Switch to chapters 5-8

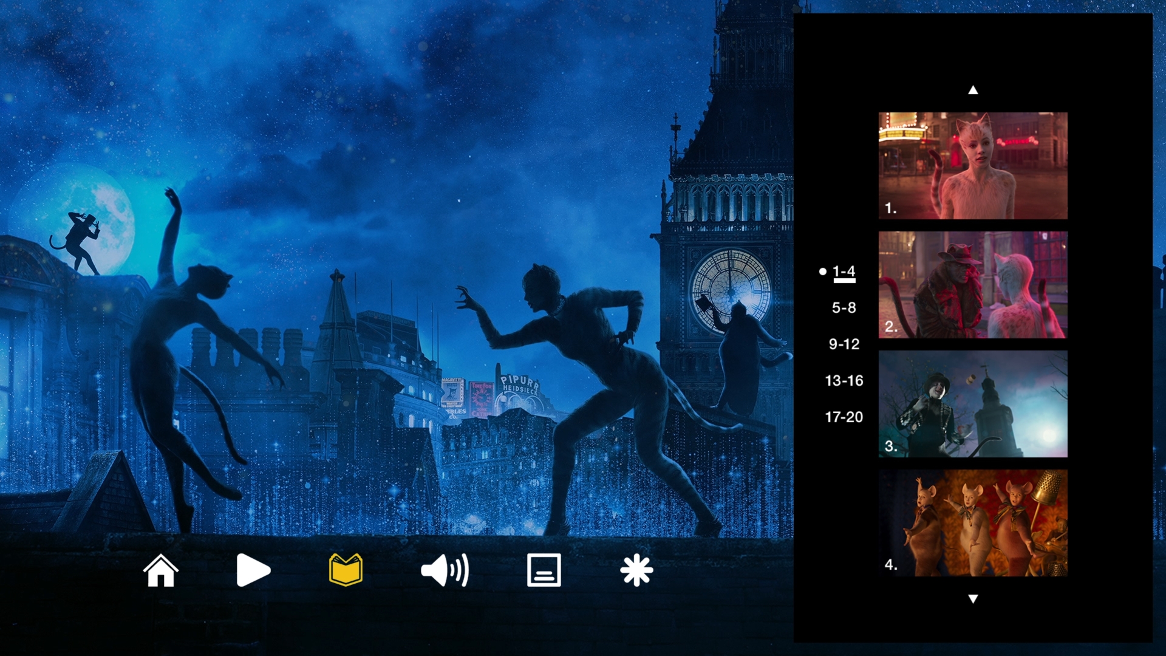coord(844,308)
